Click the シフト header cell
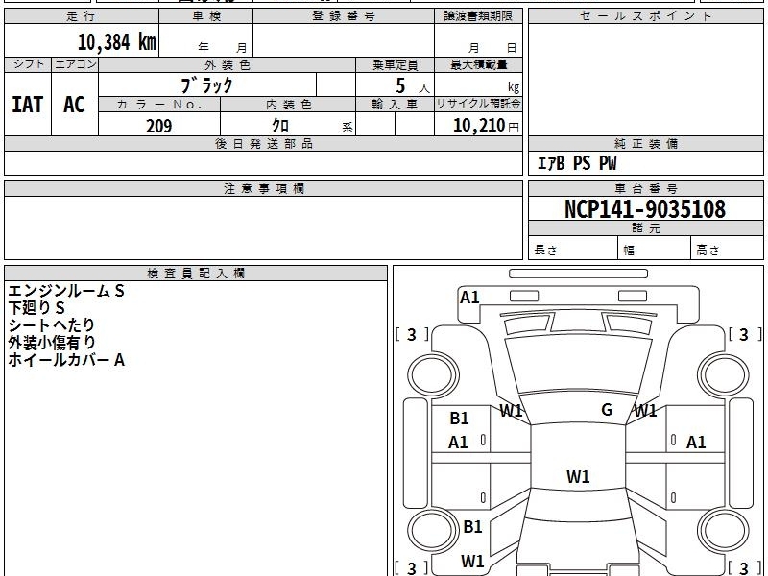Screen dimensions: 768x576 click(28, 64)
